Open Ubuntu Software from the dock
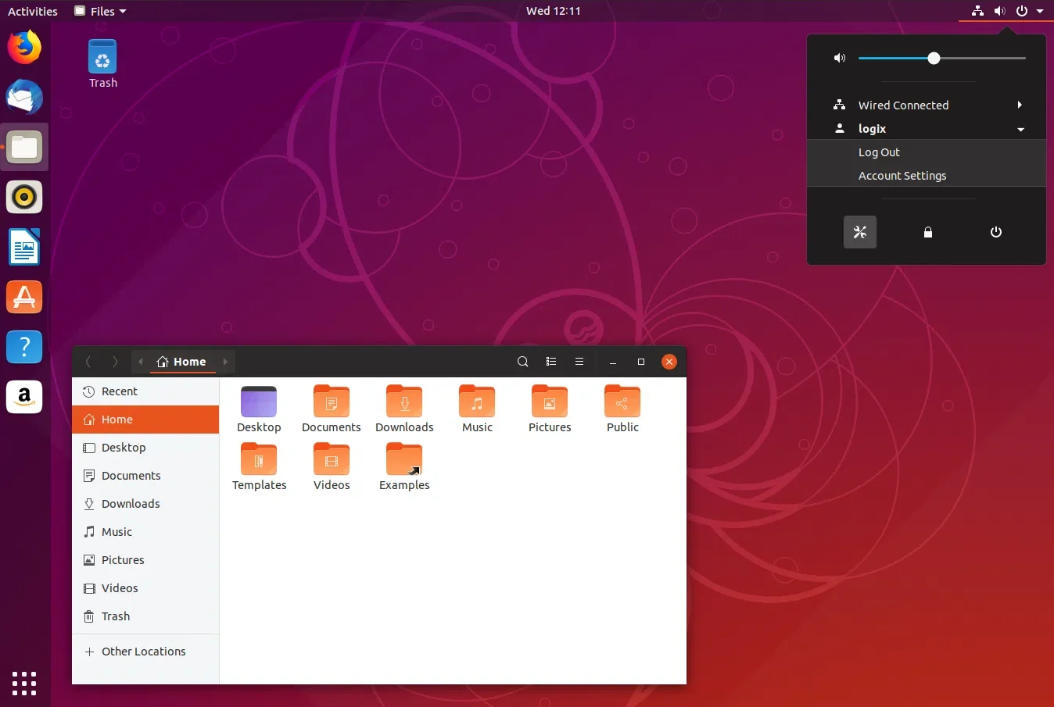1054x707 pixels. (x=24, y=297)
